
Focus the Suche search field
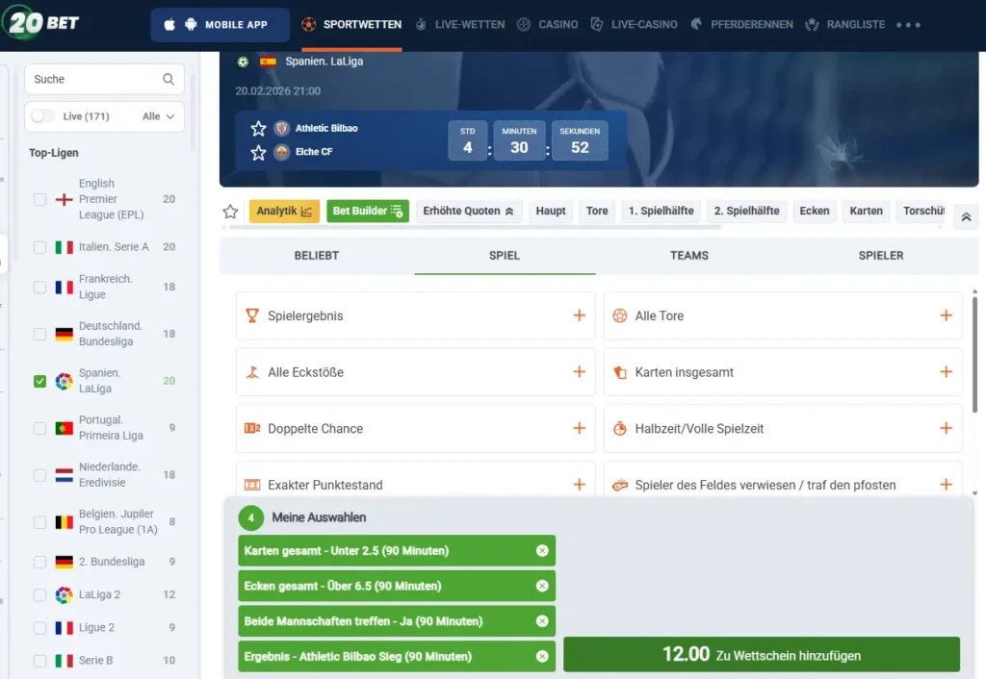pos(104,79)
